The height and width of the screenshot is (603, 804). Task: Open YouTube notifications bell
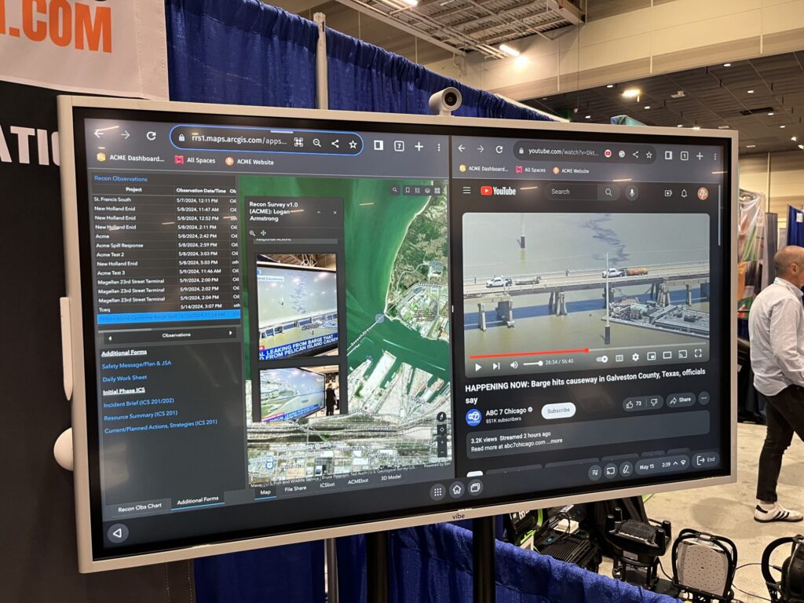[684, 193]
